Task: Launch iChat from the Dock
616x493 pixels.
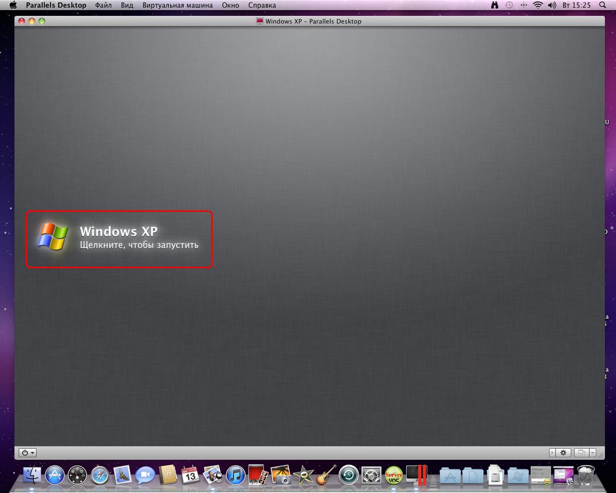Action: (145, 475)
